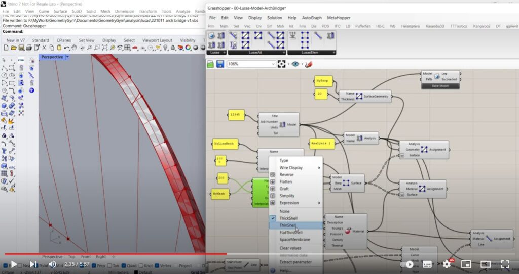Click the video volume speaker icon
The width and height of the screenshot is (519, 274).
click(x=52, y=264)
